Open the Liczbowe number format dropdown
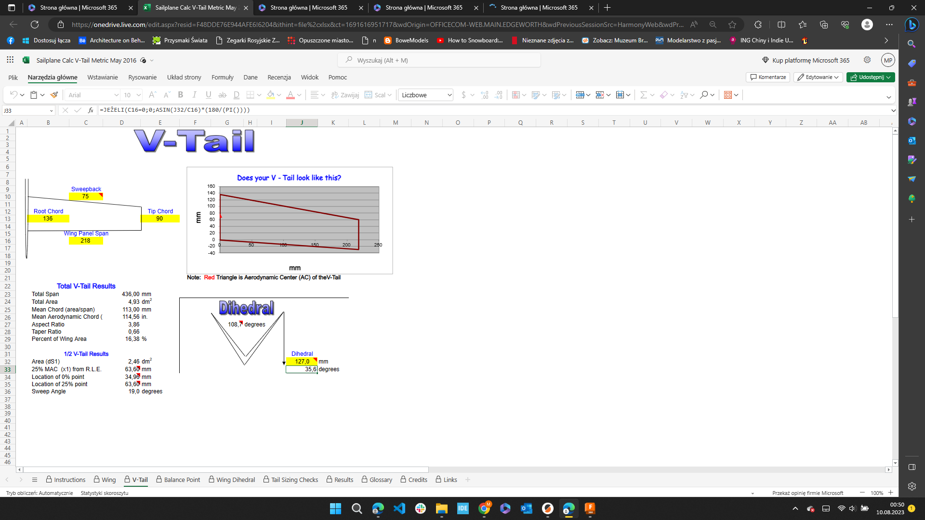Image resolution: width=925 pixels, height=520 pixels. click(426, 95)
